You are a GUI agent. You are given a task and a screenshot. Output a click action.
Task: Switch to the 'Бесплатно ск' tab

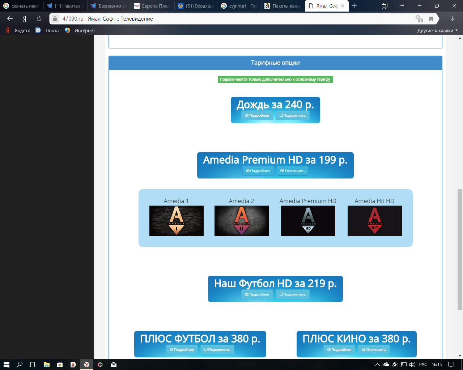pyautogui.click(x=109, y=6)
